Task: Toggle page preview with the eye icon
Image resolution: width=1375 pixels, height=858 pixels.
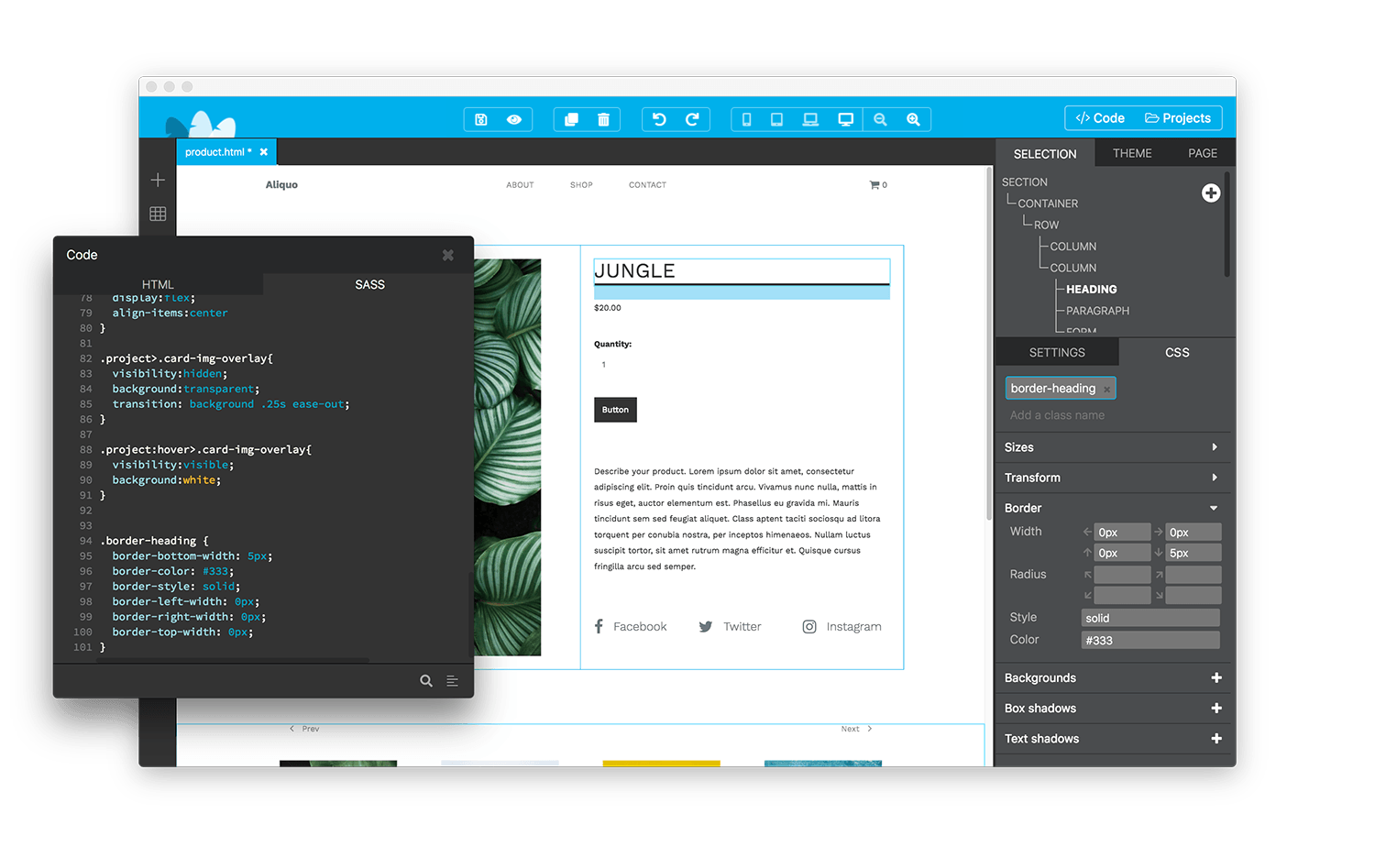Action: click(x=514, y=119)
